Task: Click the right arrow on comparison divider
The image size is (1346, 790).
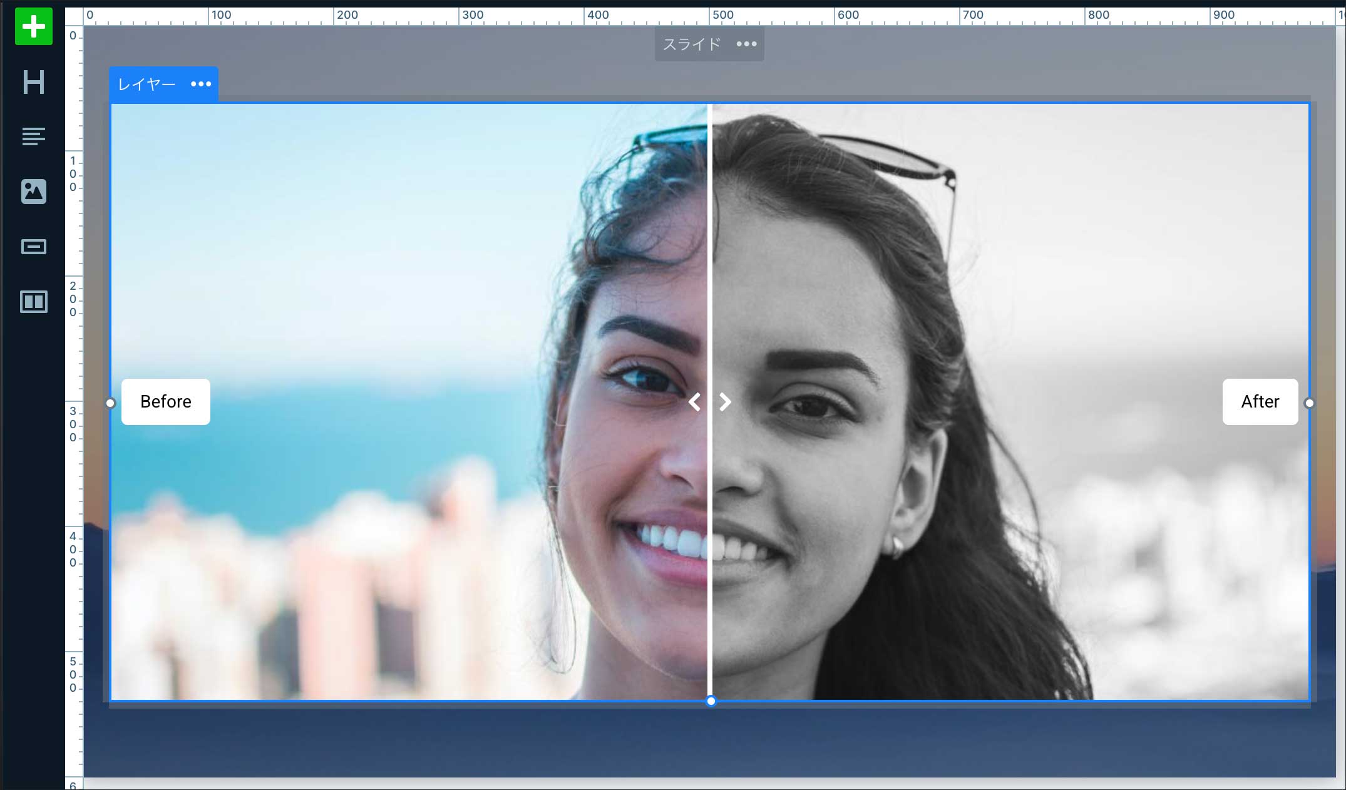Action: coord(725,402)
